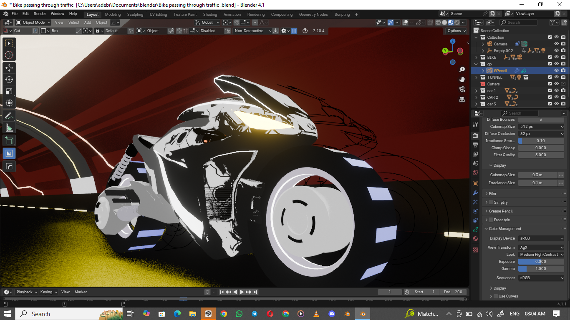
Task: Click the active BoxCutter tool icon
Action: [9, 153]
